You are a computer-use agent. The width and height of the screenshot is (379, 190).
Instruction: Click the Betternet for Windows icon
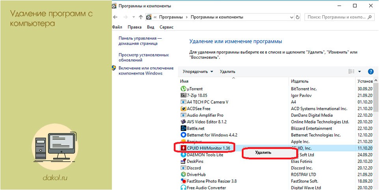click(183, 135)
